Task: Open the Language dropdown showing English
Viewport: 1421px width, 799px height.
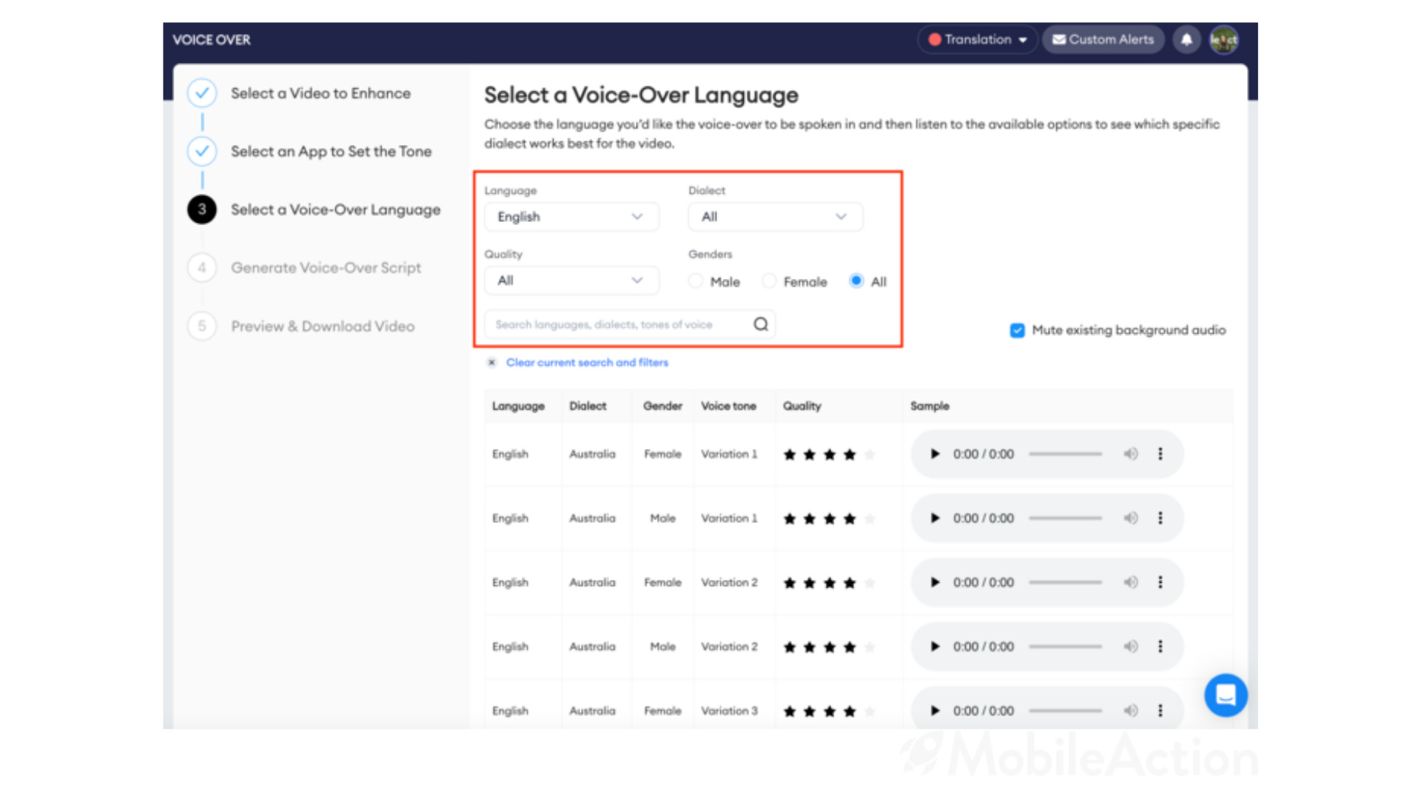Action: pos(571,217)
